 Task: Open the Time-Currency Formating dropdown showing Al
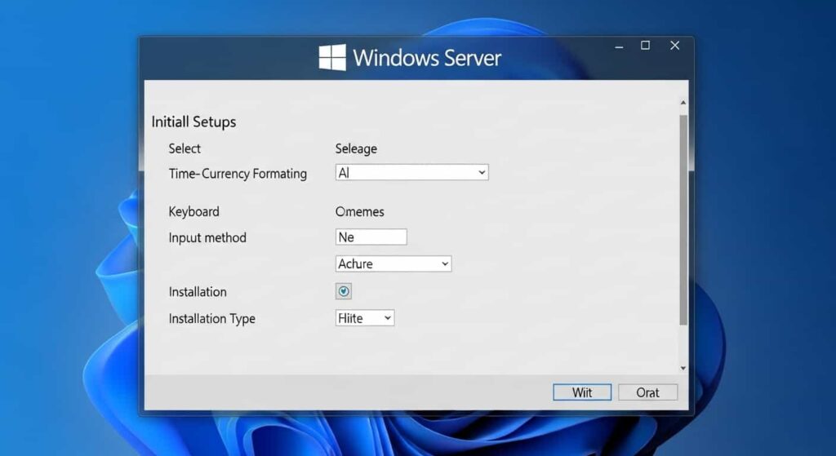click(411, 173)
